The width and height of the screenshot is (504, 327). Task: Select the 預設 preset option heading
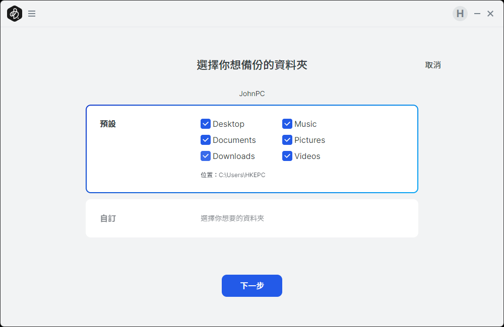click(108, 124)
